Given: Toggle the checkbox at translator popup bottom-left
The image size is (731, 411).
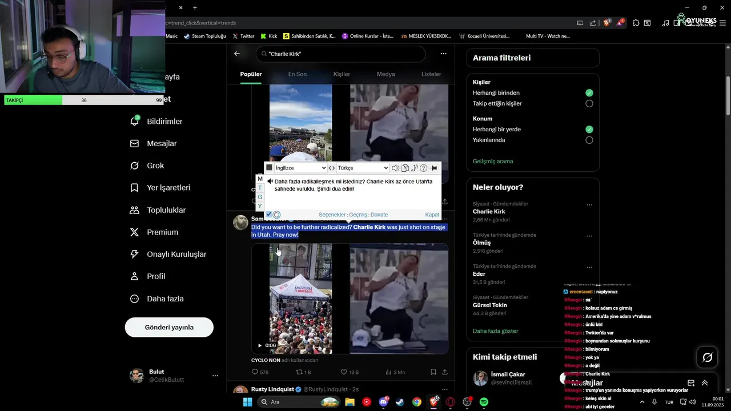Looking at the screenshot, I should (269, 215).
